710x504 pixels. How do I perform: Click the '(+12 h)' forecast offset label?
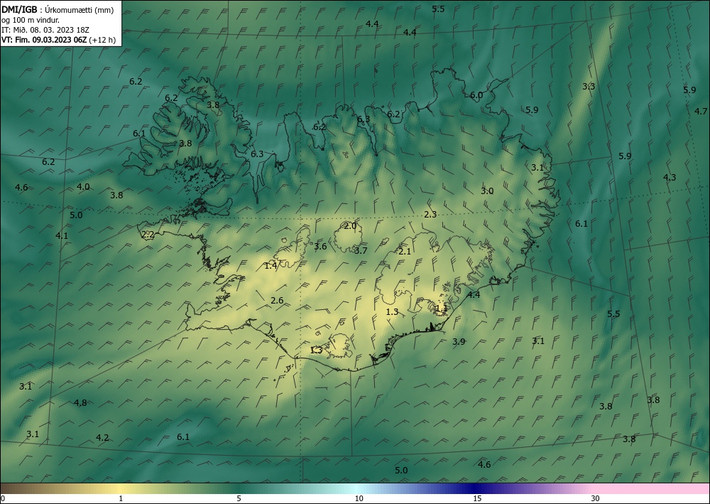[102, 40]
